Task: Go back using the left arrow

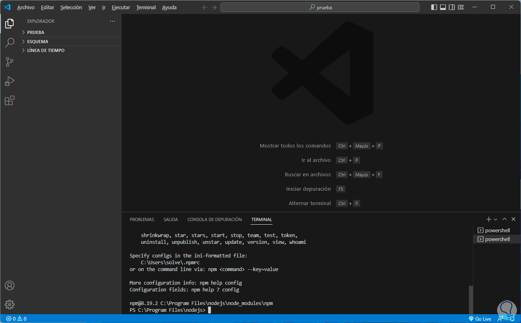Action: coord(205,7)
